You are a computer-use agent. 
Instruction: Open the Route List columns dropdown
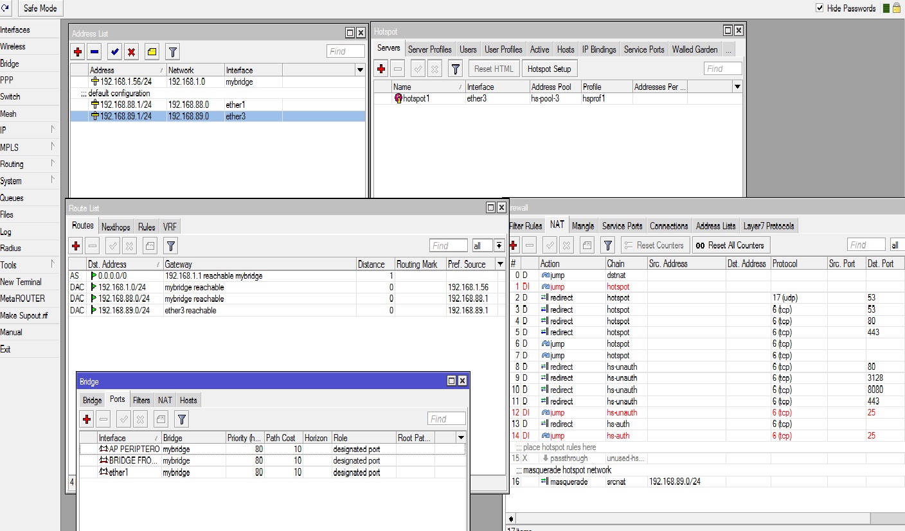tap(500, 264)
